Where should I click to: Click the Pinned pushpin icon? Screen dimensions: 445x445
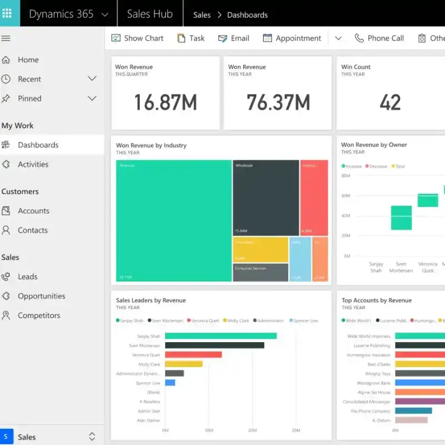tap(6, 98)
